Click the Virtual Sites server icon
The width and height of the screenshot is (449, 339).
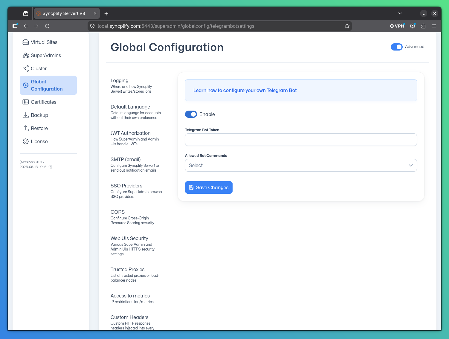click(x=26, y=42)
